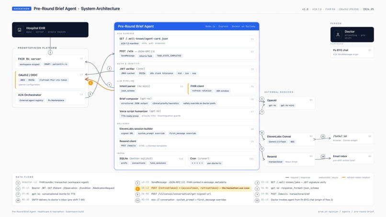Screen dimensions: 386x217
Task: Click the first_message override tag
Action: pos(182,134)
